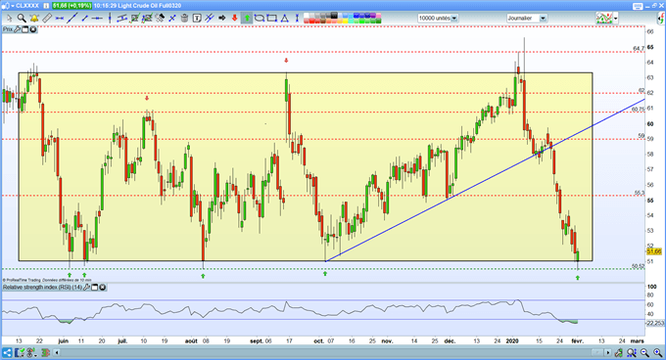Pick the short line segment tool
This screenshot has width=666, height=360.
[x=84, y=19]
